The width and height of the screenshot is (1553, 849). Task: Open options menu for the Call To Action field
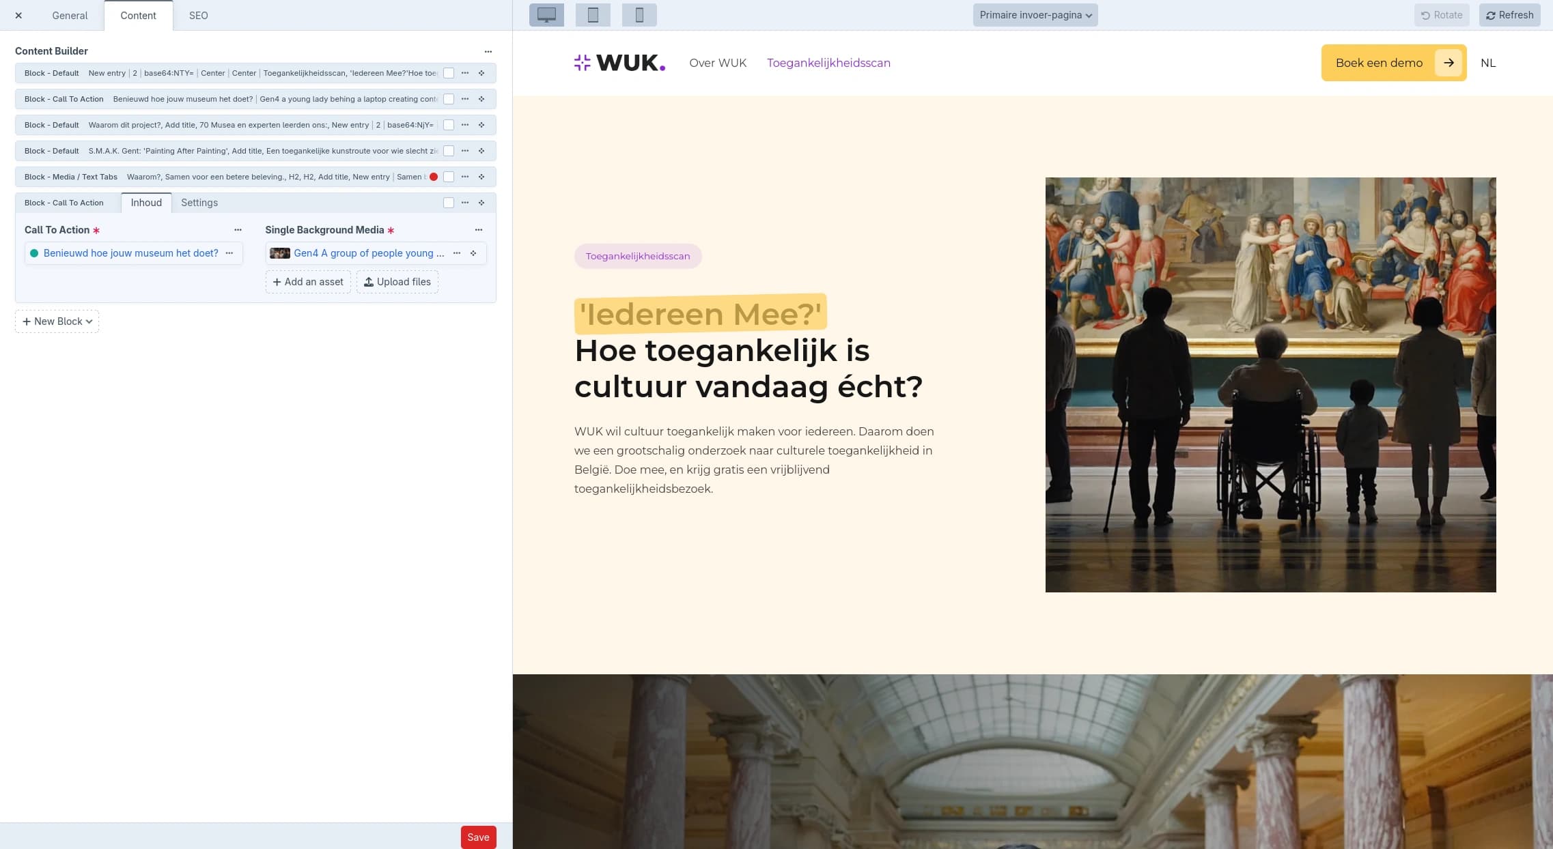click(237, 230)
